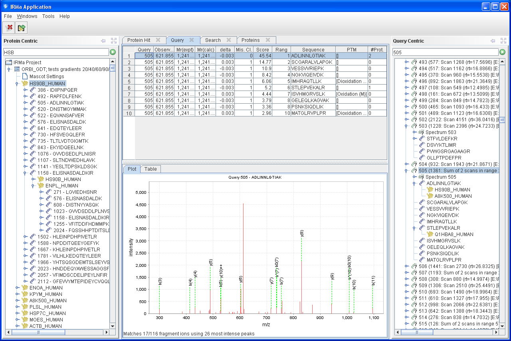Select the Mascot Settings tree item

pyautogui.click(x=46, y=77)
